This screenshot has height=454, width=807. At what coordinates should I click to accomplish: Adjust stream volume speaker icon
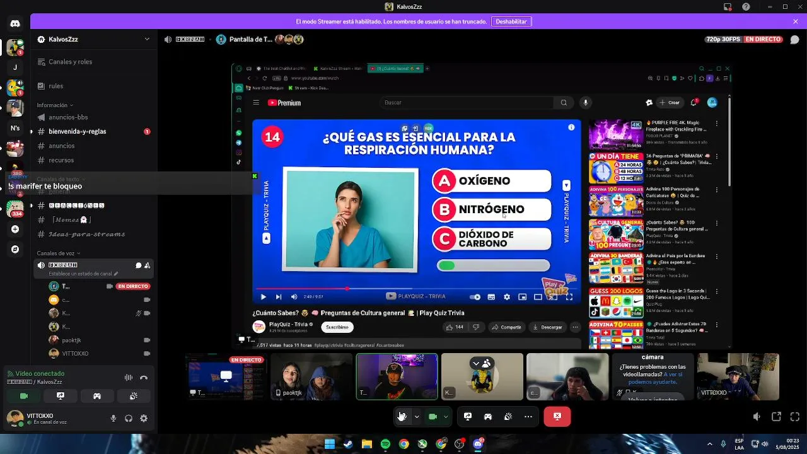[x=757, y=417]
